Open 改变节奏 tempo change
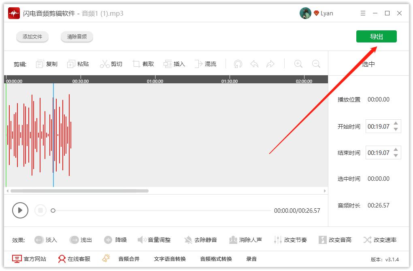The image size is (413, 271). (x=290, y=240)
